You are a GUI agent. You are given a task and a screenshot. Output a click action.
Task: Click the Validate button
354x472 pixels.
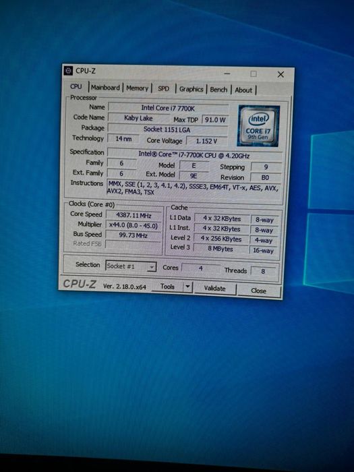pos(214,289)
